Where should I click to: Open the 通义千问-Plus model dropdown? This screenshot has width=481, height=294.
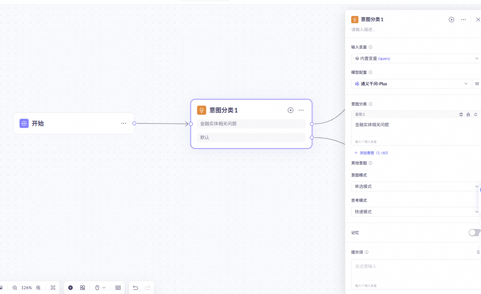click(411, 84)
